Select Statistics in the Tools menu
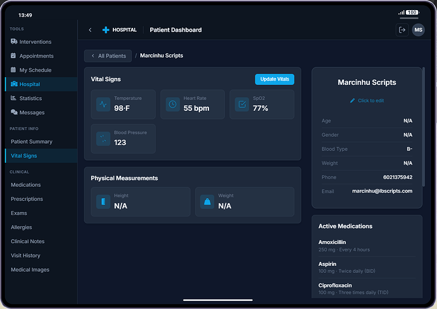 (x=30, y=98)
